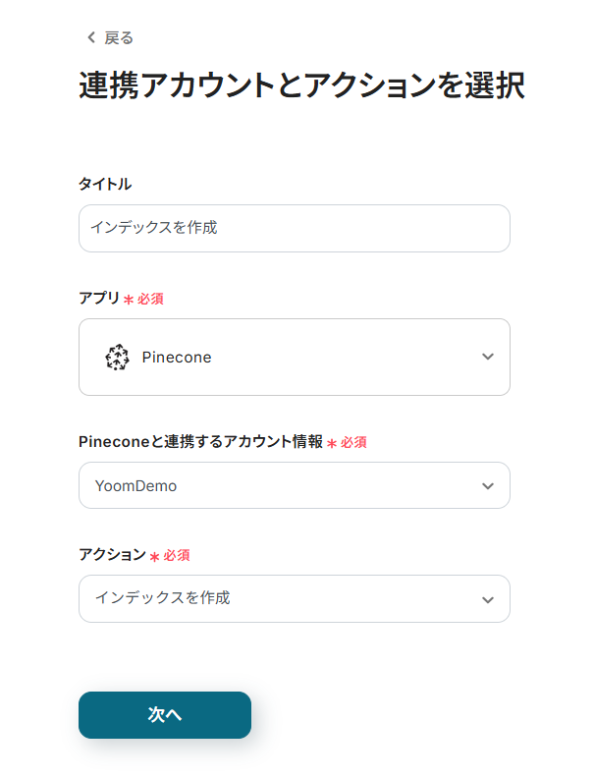The image size is (594, 778).
Task: Expand the アプリ dropdown chevron
Action: tap(488, 357)
